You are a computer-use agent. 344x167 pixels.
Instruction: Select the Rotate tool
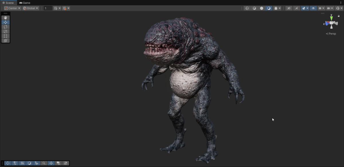click(5, 27)
